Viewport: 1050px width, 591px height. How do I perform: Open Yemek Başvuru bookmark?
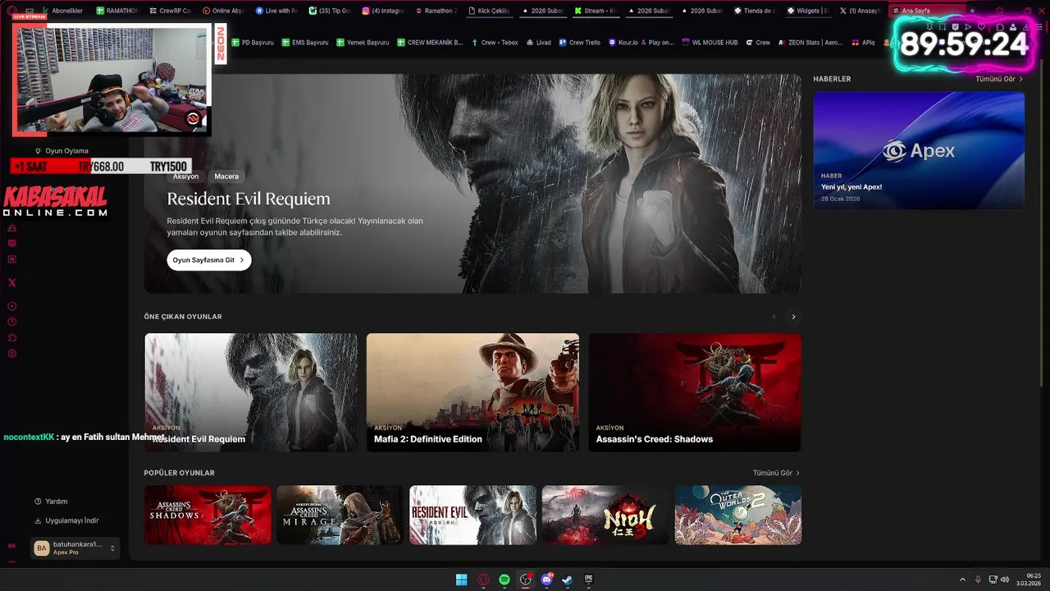click(x=363, y=42)
